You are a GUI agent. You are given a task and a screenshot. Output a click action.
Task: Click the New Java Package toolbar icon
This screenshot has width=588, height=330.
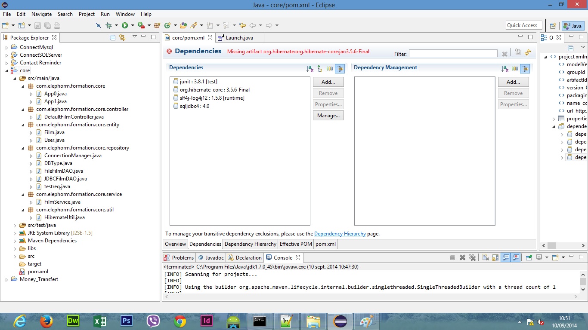[157, 25]
